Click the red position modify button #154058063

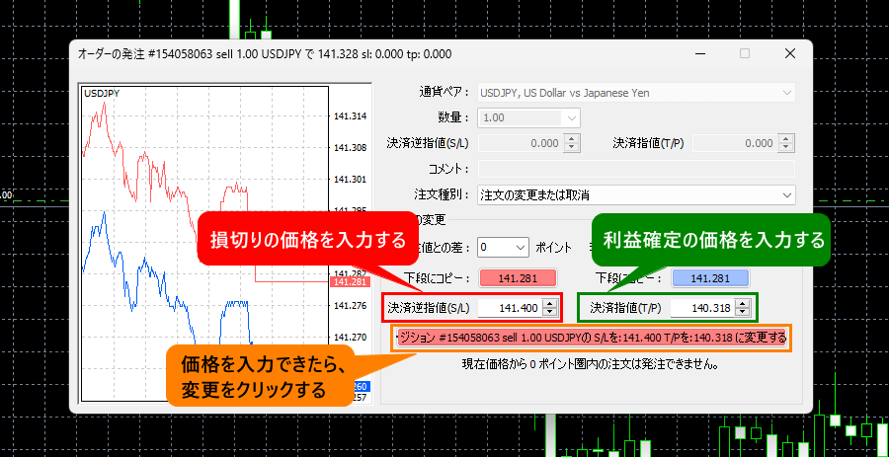click(593, 339)
